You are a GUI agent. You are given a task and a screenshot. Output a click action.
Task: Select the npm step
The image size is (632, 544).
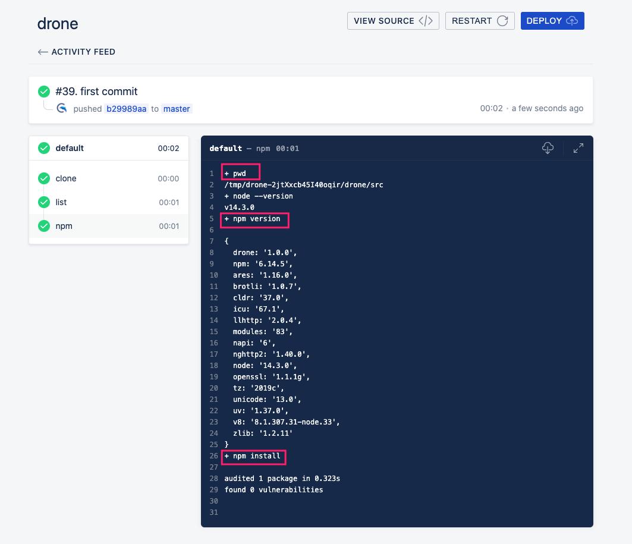coord(109,226)
